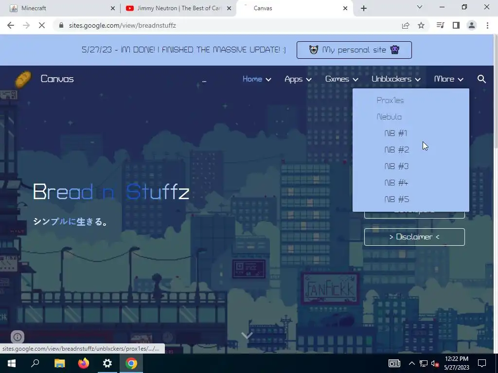This screenshot has width=498, height=373.
Task: Bookmark this page with the star icon
Action: (x=421, y=25)
